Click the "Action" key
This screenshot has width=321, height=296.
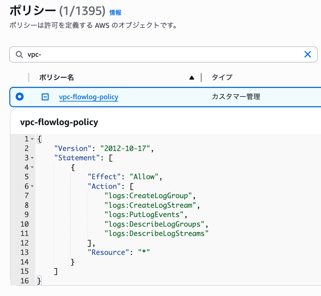(x=104, y=186)
